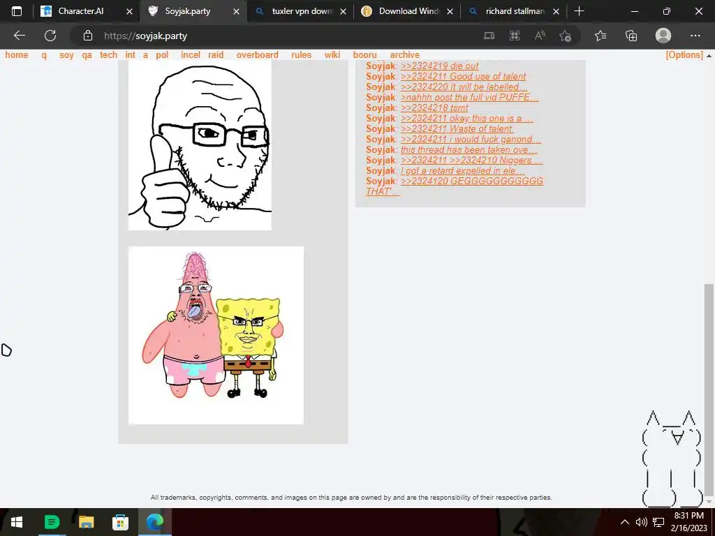Add this page to favorites with star-plus icon
The width and height of the screenshot is (715, 536).
(566, 36)
